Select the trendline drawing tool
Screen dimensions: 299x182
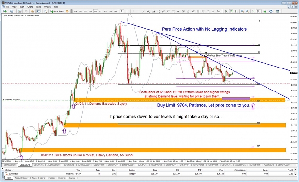[144, 11]
